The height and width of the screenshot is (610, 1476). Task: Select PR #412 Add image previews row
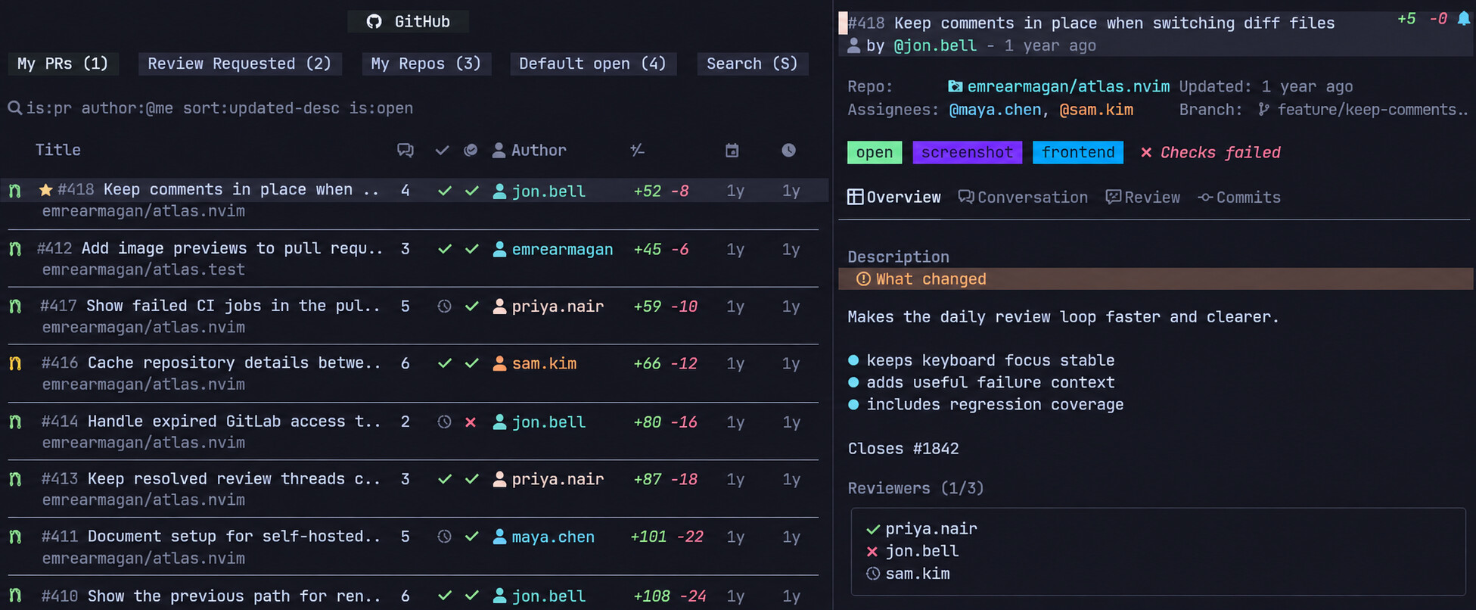(413, 259)
